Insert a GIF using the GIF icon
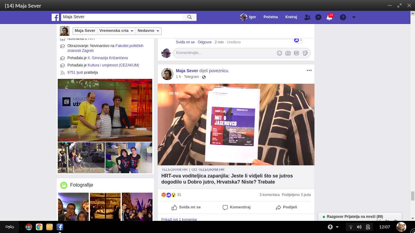The height and width of the screenshot is (233, 415). pos(296,53)
